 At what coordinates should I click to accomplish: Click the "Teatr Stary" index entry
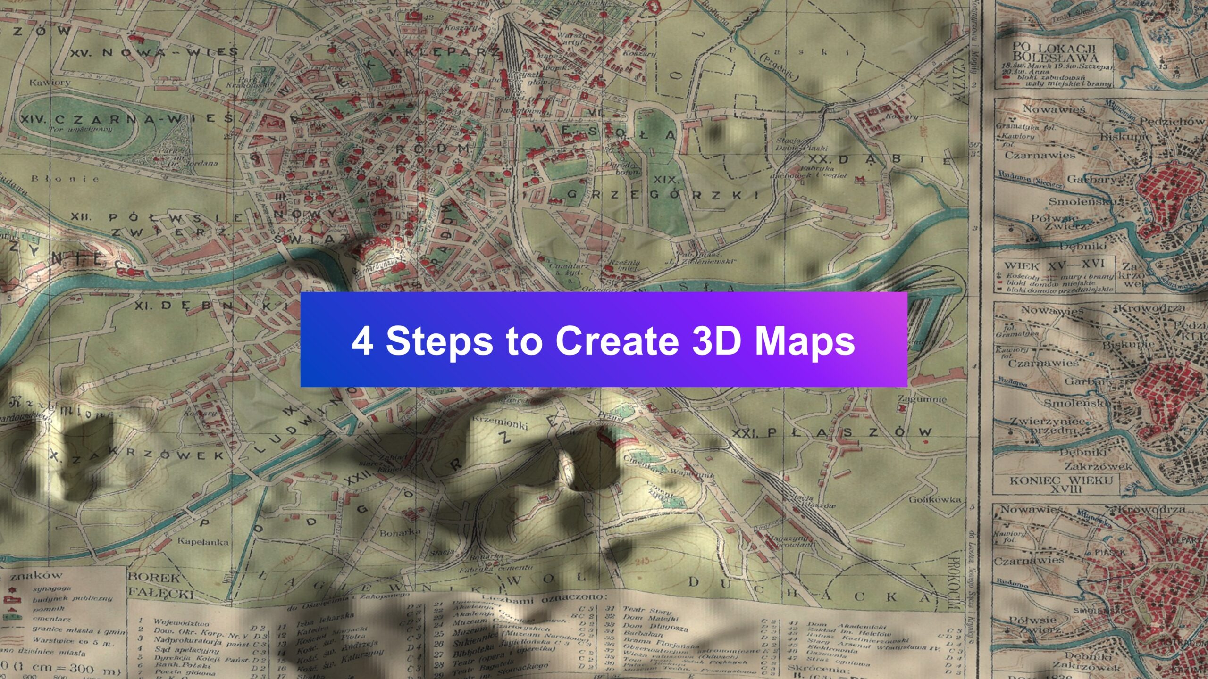coord(647,611)
